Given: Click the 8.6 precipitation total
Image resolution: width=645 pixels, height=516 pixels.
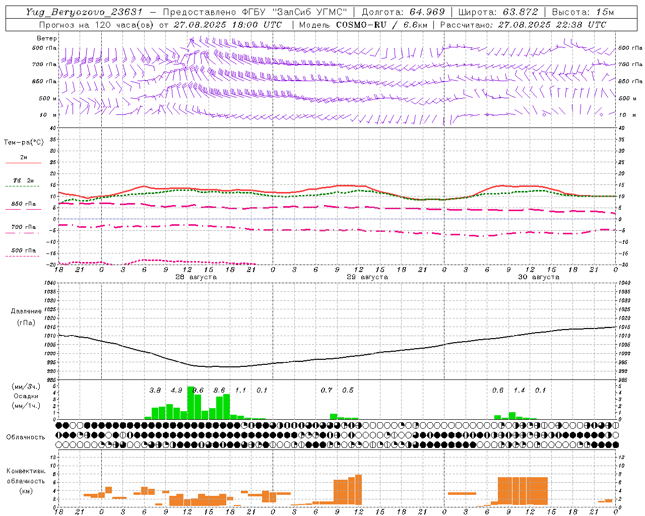Looking at the screenshot, I should point(219,390).
